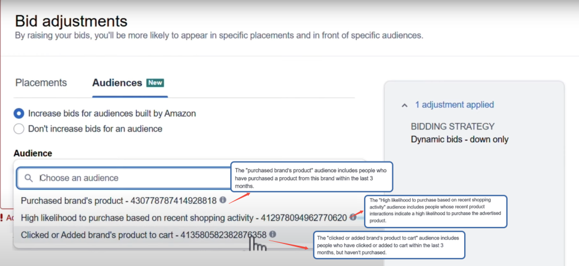The width and height of the screenshot is (579, 266).
Task: Select Don't increase bids for an audience
Action: point(19,129)
